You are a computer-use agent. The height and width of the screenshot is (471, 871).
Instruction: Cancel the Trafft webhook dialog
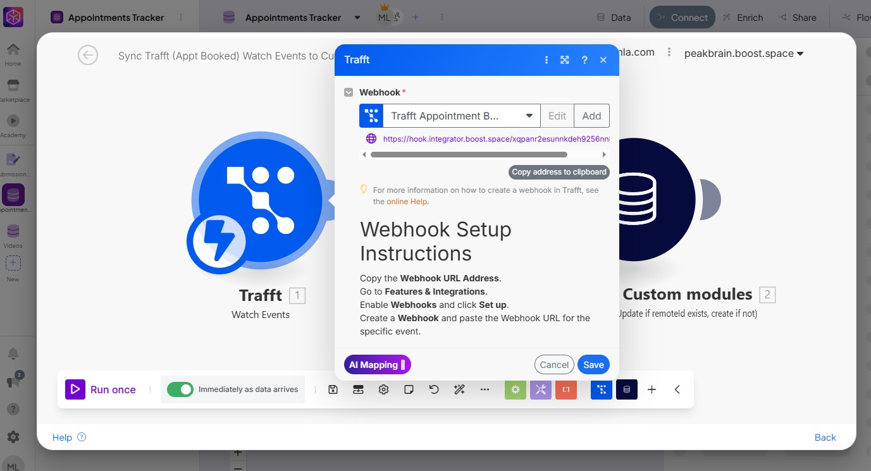(554, 365)
